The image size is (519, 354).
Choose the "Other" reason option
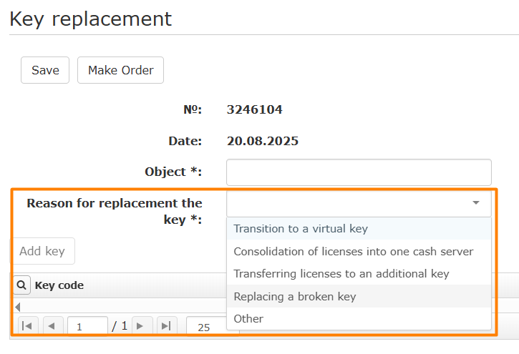(x=248, y=318)
